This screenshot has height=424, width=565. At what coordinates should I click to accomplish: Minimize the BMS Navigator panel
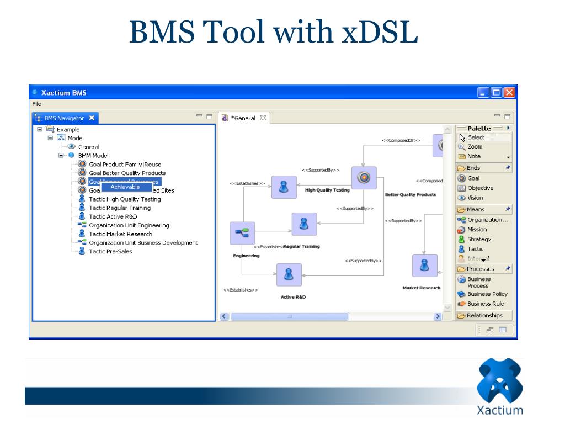(x=199, y=116)
